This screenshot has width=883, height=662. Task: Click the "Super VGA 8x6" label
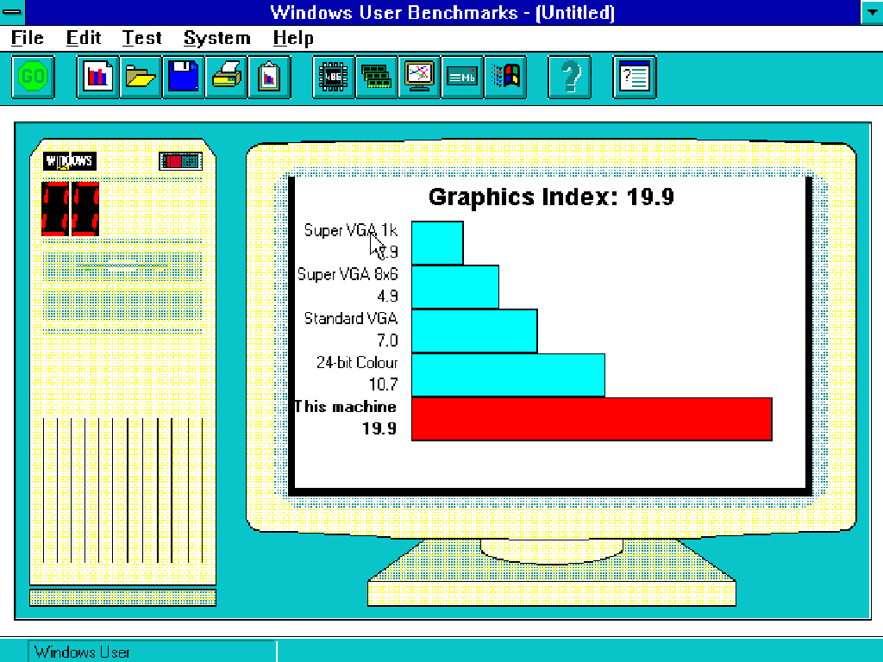(x=348, y=274)
